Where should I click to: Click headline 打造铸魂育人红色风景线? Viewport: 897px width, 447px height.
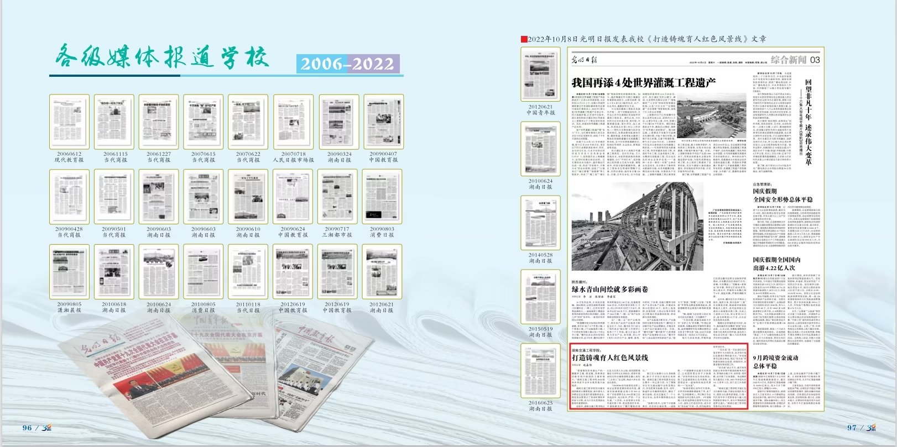coord(610,358)
